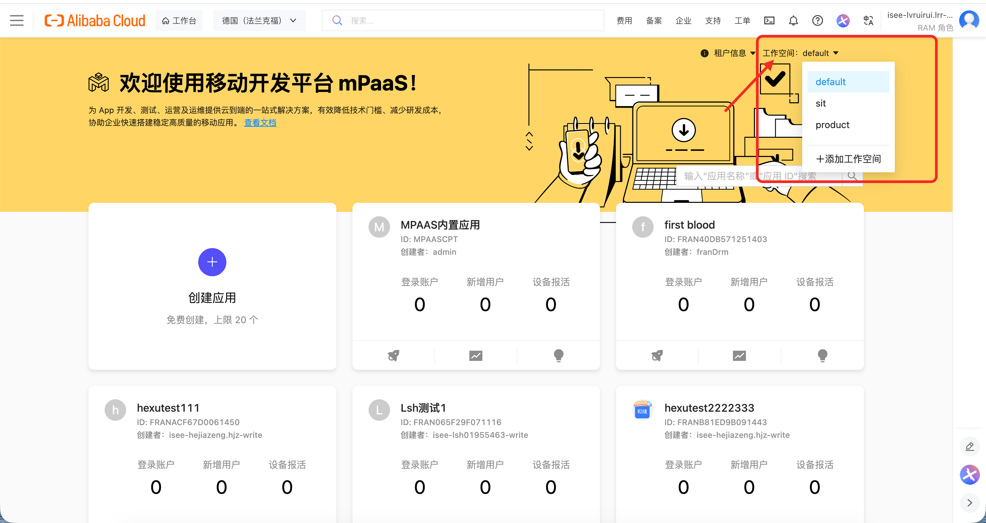Select the sit workspace option

tap(820, 103)
